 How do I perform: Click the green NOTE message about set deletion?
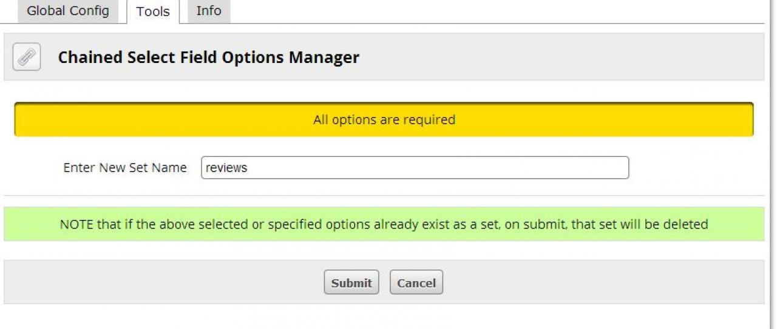pyautogui.click(x=384, y=224)
